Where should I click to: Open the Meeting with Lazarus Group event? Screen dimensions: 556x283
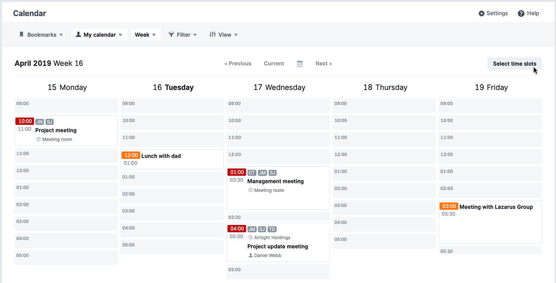point(490,222)
